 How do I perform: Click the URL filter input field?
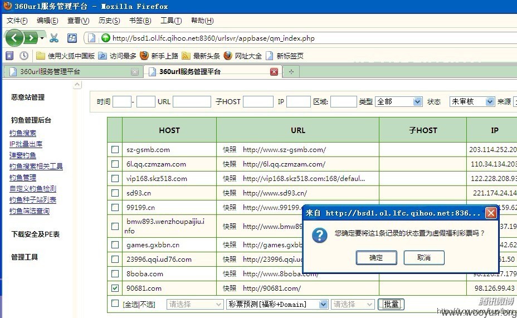(x=192, y=101)
